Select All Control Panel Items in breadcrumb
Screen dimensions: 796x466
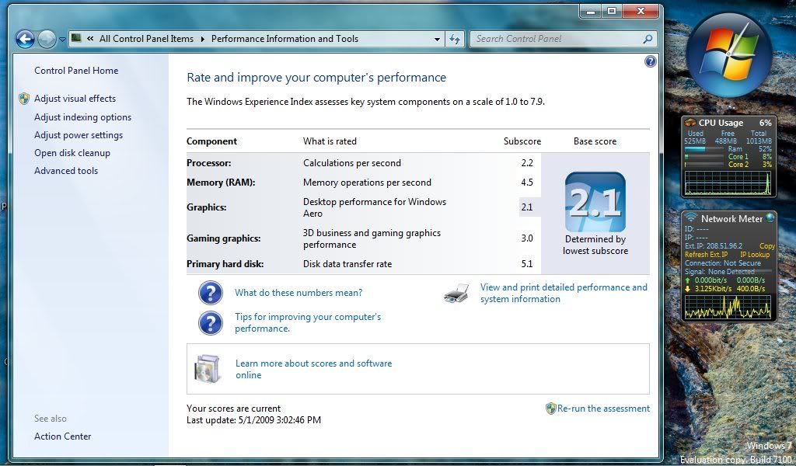[x=146, y=39]
